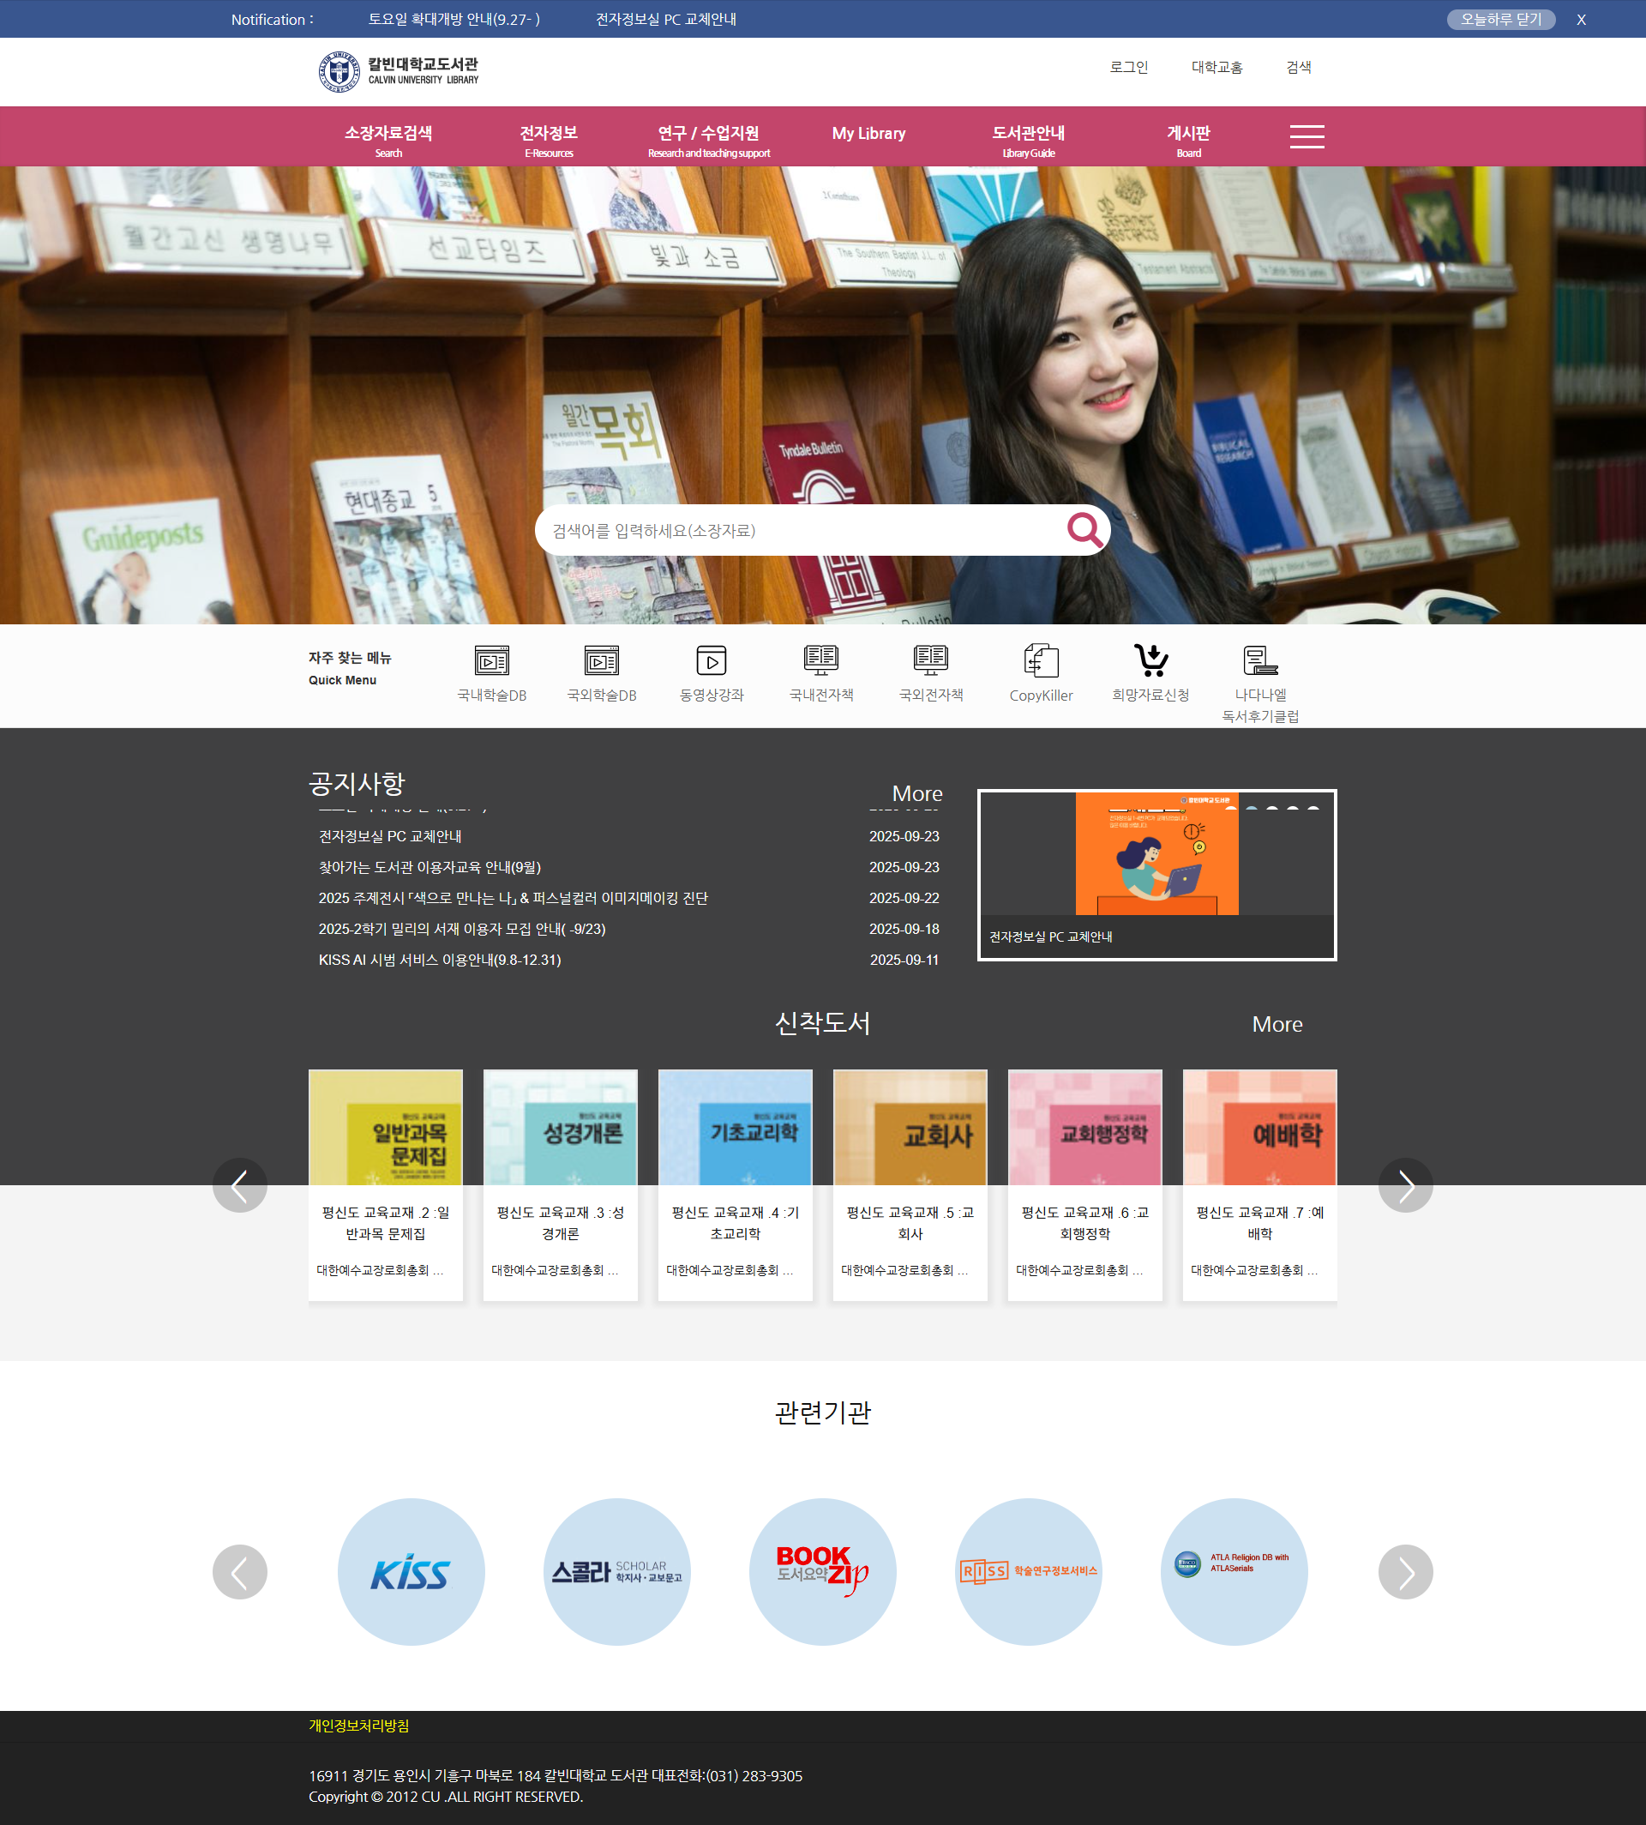Open the 국내학술DB quick menu icon

pos(491,661)
